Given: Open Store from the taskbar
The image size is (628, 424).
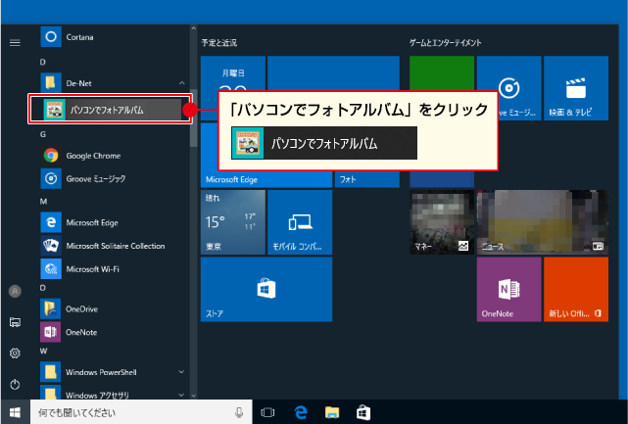Looking at the screenshot, I should click(x=363, y=412).
